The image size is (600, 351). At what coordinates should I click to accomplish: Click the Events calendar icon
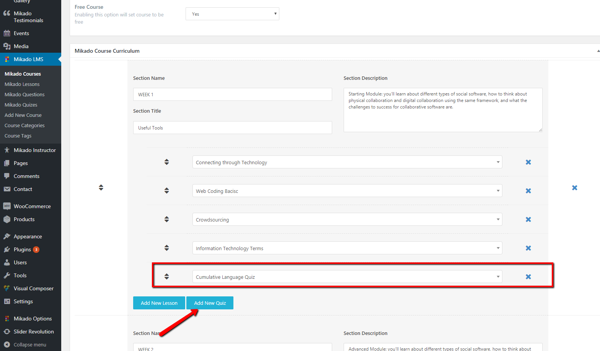[x=7, y=33]
